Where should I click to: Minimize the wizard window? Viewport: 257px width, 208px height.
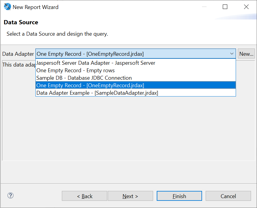click(x=204, y=7)
